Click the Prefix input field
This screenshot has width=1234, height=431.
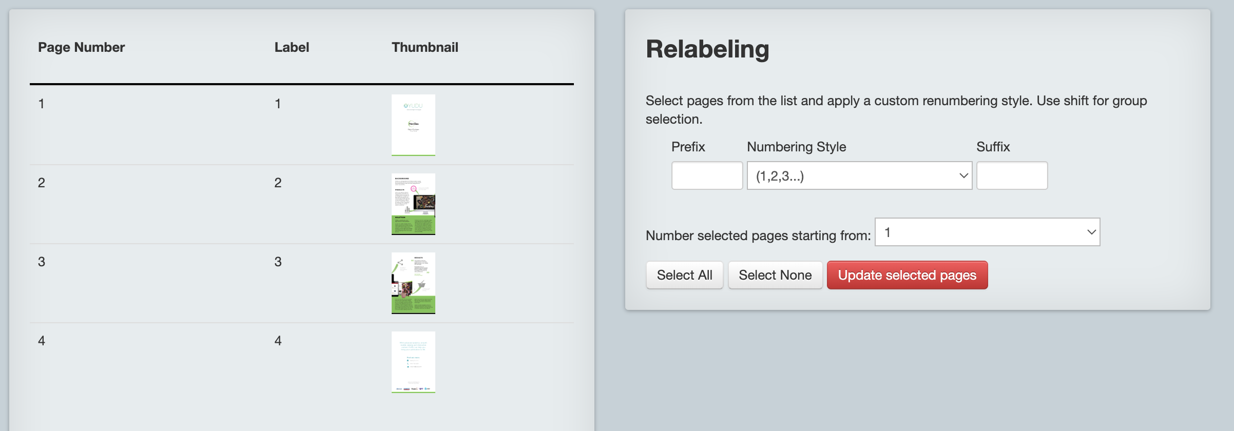707,175
